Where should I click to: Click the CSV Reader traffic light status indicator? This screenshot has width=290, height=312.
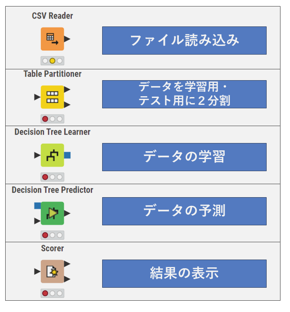(x=52, y=61)
